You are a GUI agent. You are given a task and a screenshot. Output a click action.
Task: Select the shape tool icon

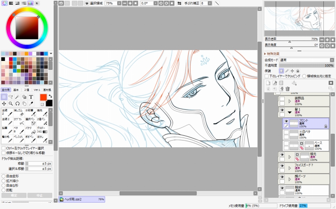pyautogui.click(x=24, y=97)
